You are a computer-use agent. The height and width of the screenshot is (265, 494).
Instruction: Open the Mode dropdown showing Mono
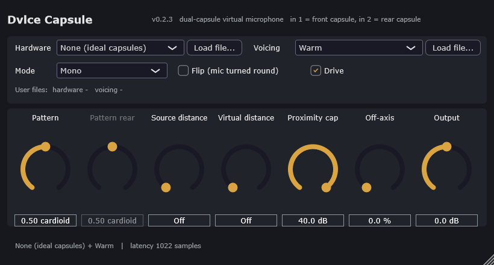point(112,70)
